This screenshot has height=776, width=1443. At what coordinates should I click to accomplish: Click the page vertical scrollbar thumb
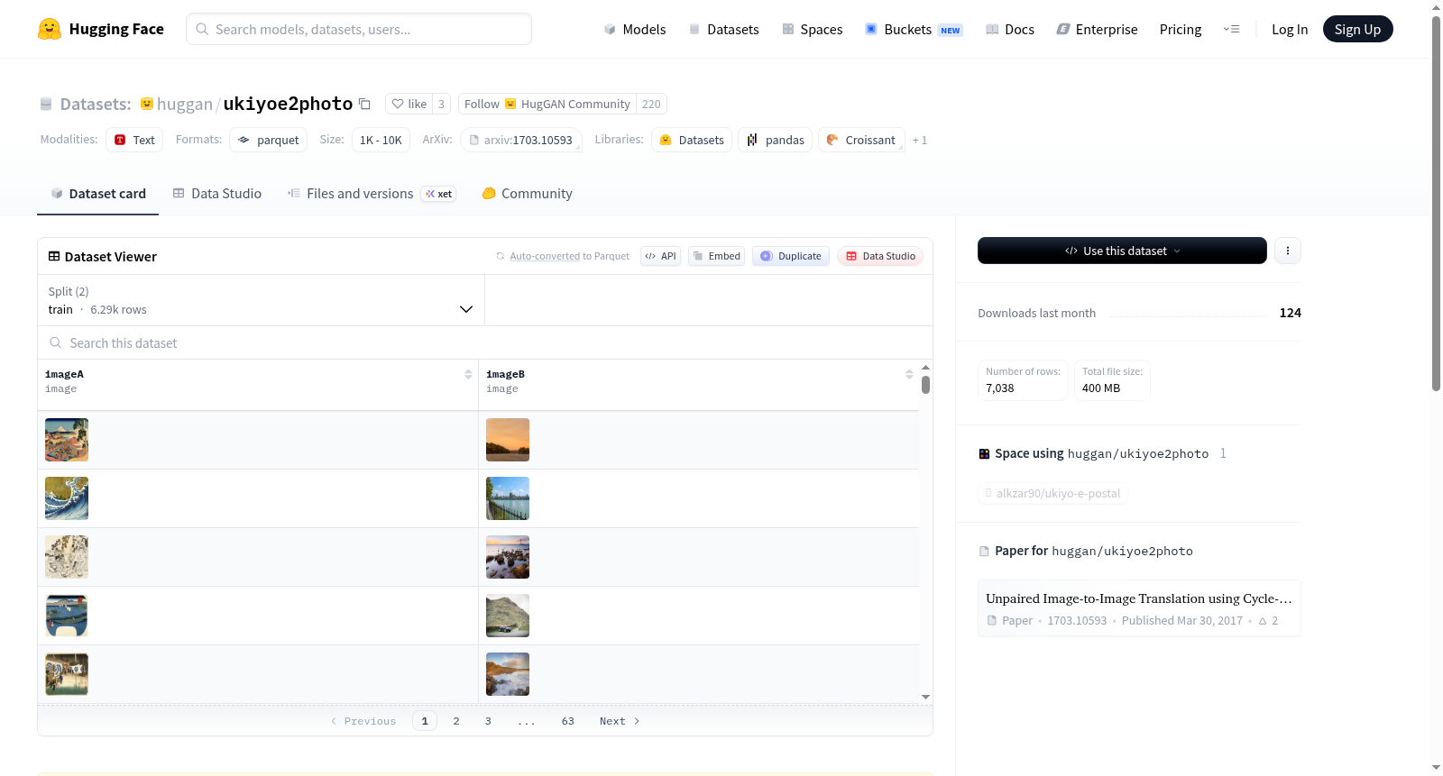[1437, 203]
